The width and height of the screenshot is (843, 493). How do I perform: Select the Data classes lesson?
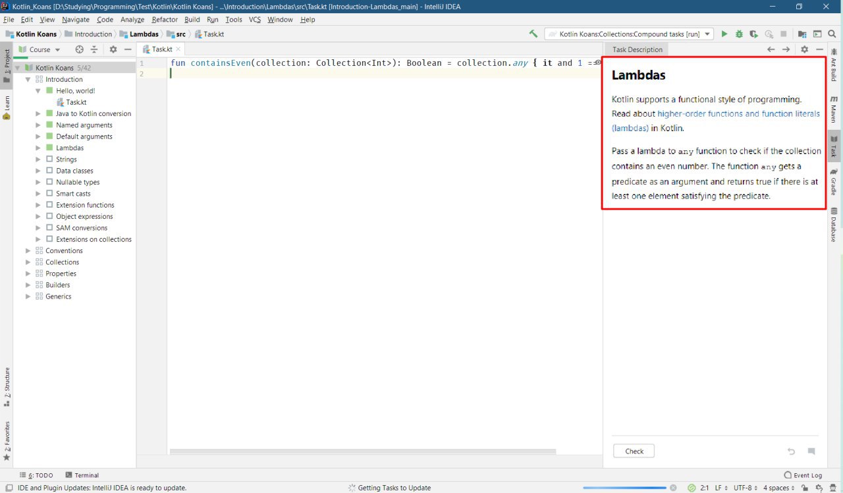(74, 171)
